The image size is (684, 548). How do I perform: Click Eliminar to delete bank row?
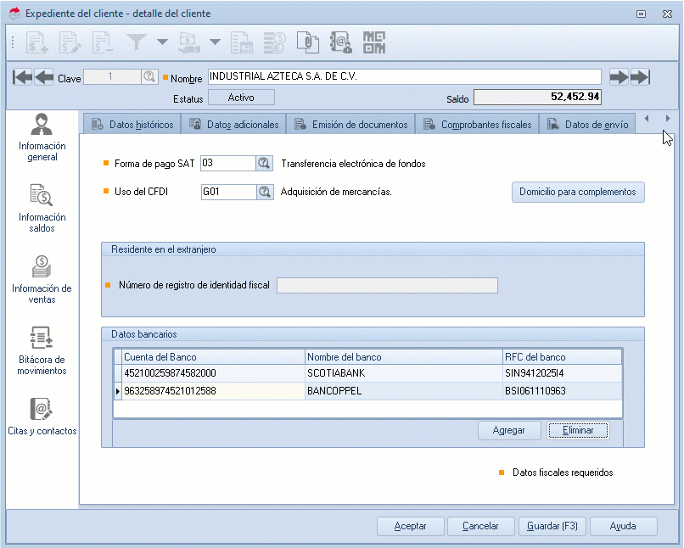578,430
